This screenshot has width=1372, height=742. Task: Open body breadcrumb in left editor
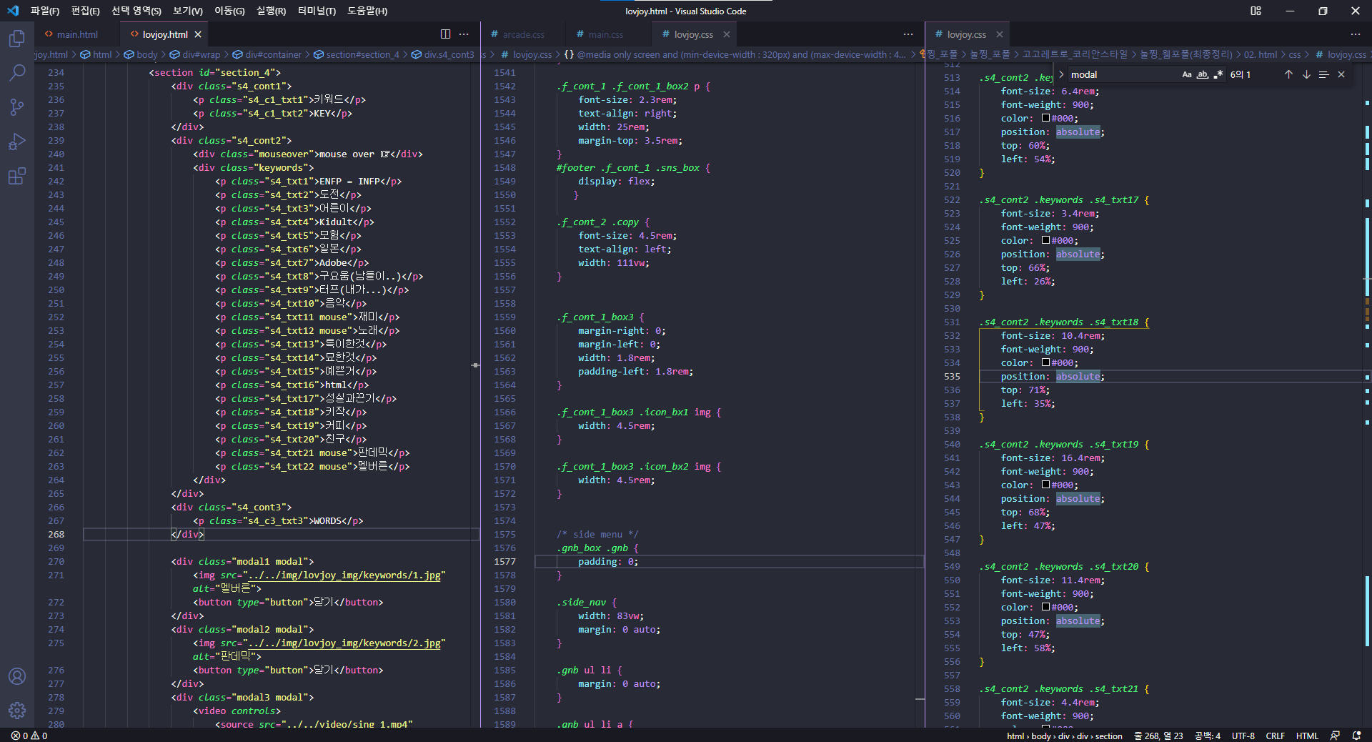tap(141, 54)
